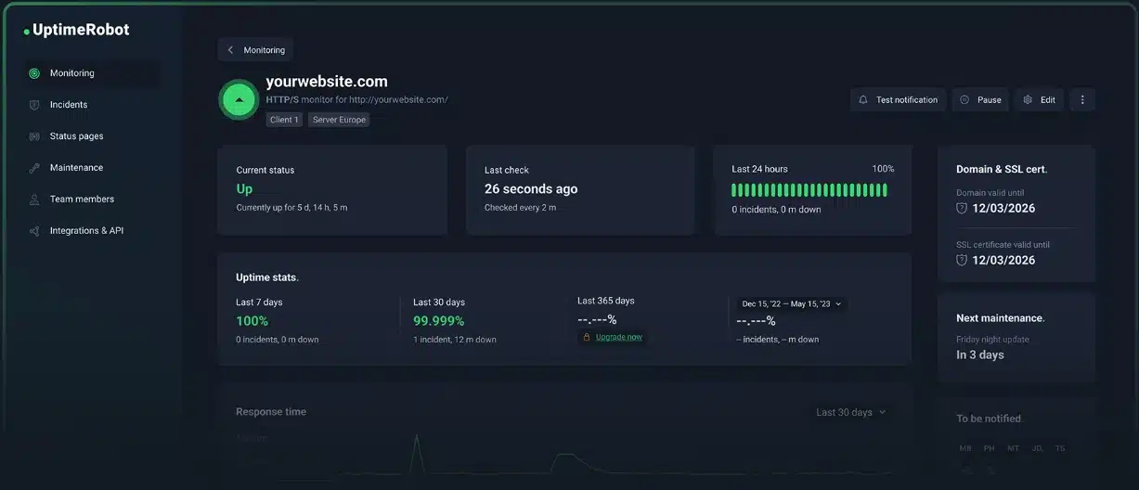Open the three-dot more options menu
This screenshot has height=490, width=1139.
[1082, 99]
